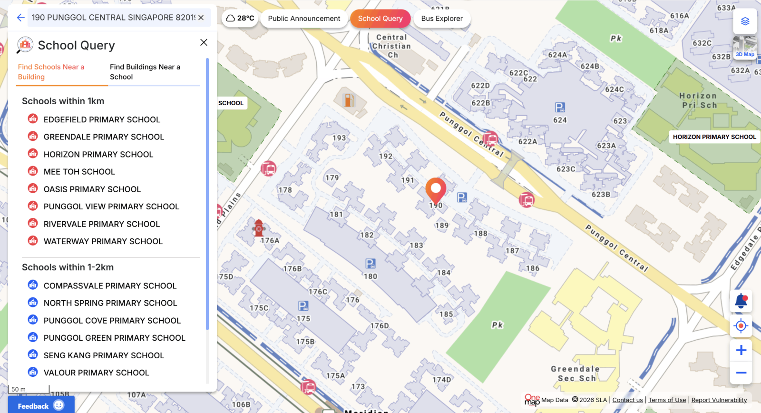The image size is (761, 413).
Task: Click the red location pin at 190
Action: point(436,191)
